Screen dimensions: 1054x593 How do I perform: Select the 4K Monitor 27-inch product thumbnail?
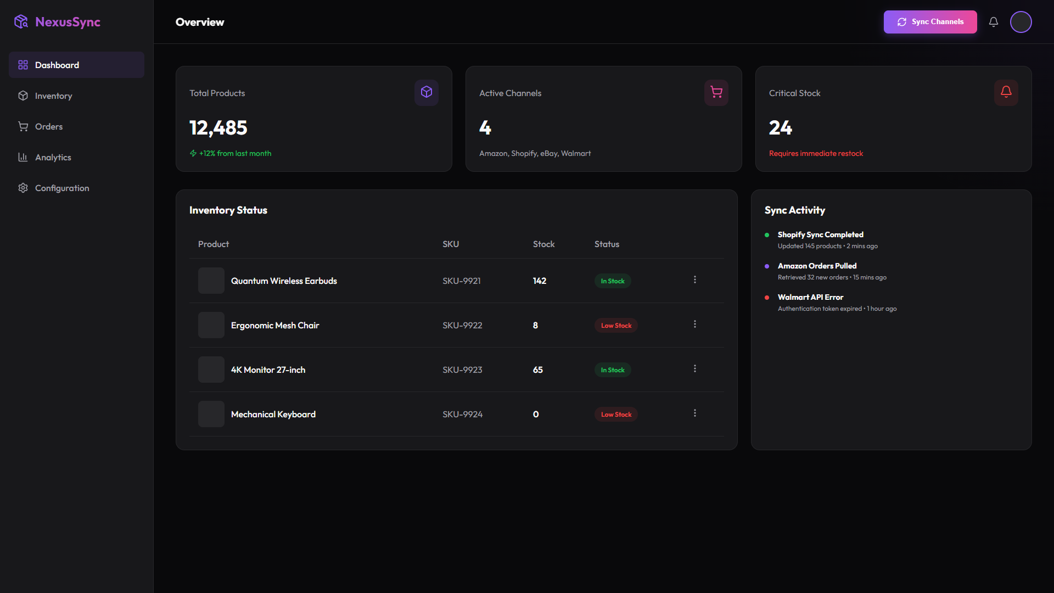pos(211,370)
